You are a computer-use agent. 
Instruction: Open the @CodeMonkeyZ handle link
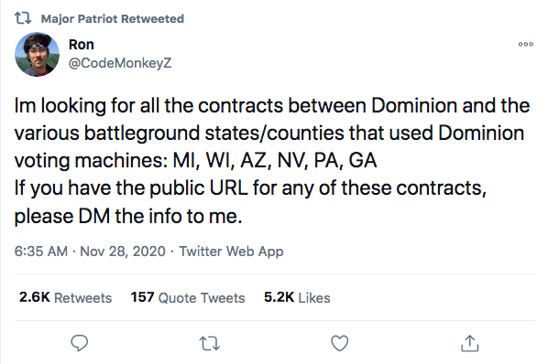(x=120, y=63)
